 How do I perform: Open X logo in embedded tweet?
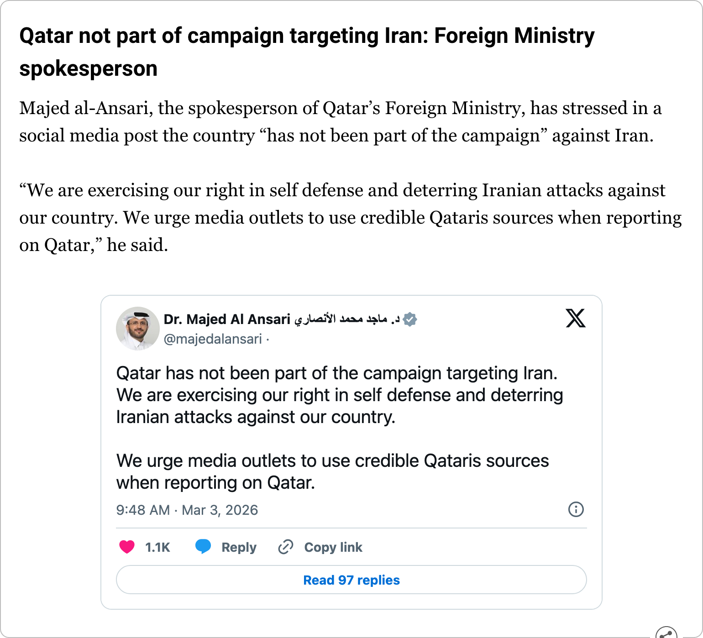pos(575,318)
